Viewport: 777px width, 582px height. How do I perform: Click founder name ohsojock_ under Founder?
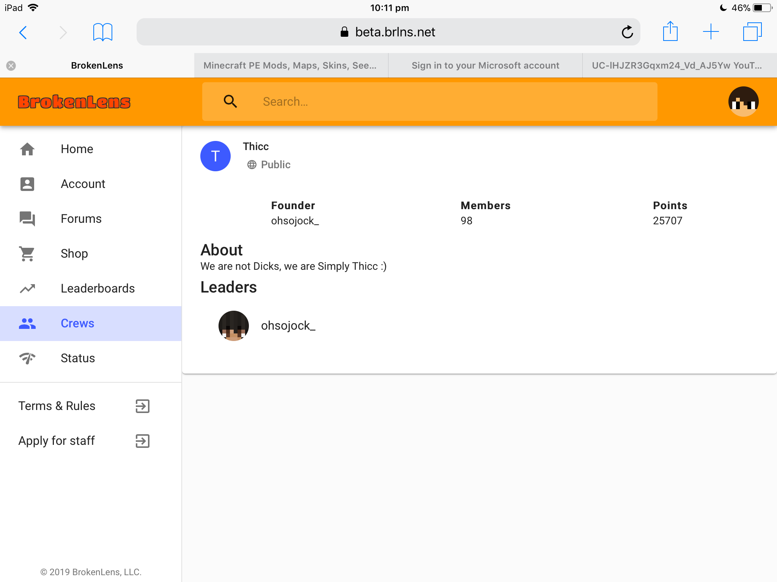[295, 221]
